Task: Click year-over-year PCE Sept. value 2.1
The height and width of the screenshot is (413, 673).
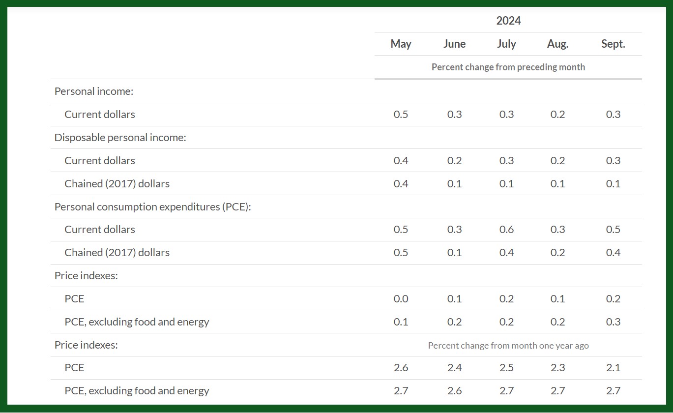Action: pyautogui.click(x=613, y=367)
